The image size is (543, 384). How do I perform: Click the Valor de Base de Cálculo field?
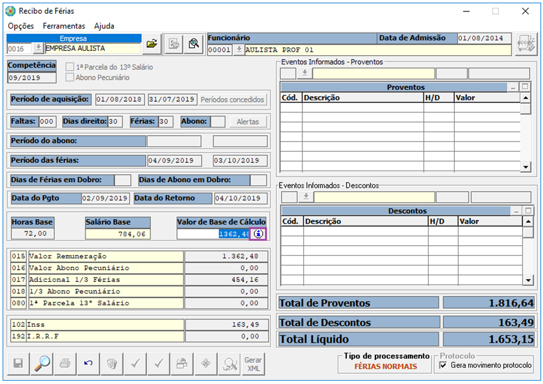[213, 234]
